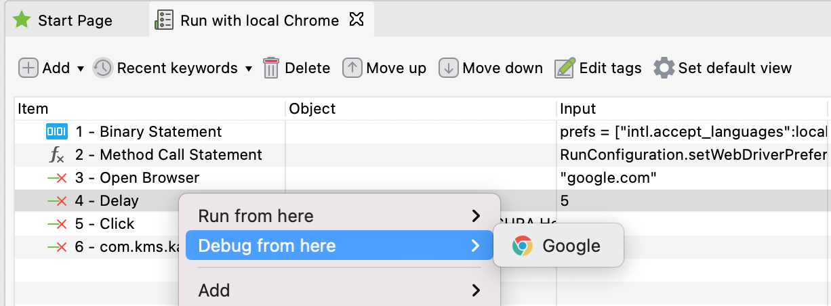Click the Set default view gear icon
Screen dimensions: 831x306
click(x=664, y=68)
